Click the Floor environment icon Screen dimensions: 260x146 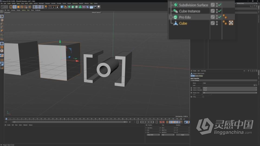[x=91, y=7]
